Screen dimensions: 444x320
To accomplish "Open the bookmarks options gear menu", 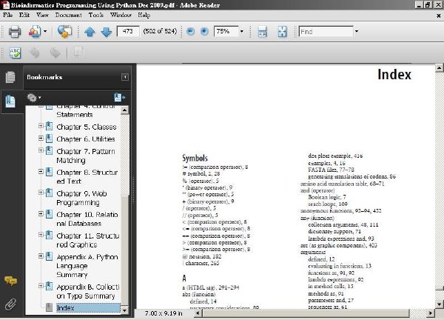I will pos(34,98).
